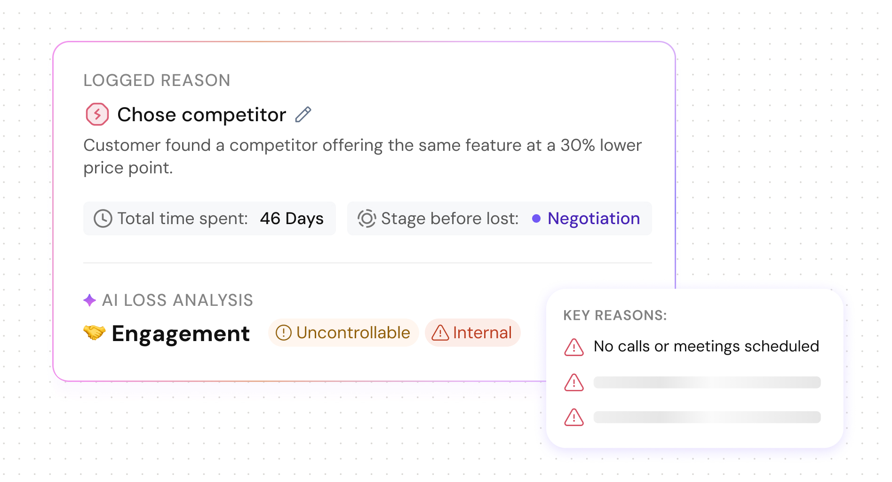This screenshot has width=892, height=482.
Task: Select the Internal tag
Action: [x=473, y=333]
